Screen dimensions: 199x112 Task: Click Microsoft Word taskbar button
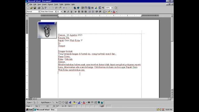pos(45,110)
